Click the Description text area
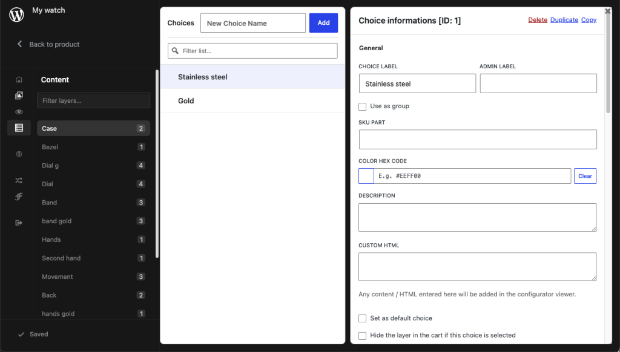The image size is (620, 352). 478,217
